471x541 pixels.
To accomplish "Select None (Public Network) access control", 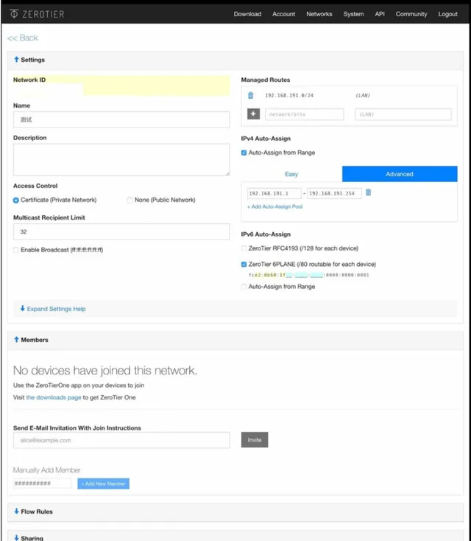I will tap(130, 200).
